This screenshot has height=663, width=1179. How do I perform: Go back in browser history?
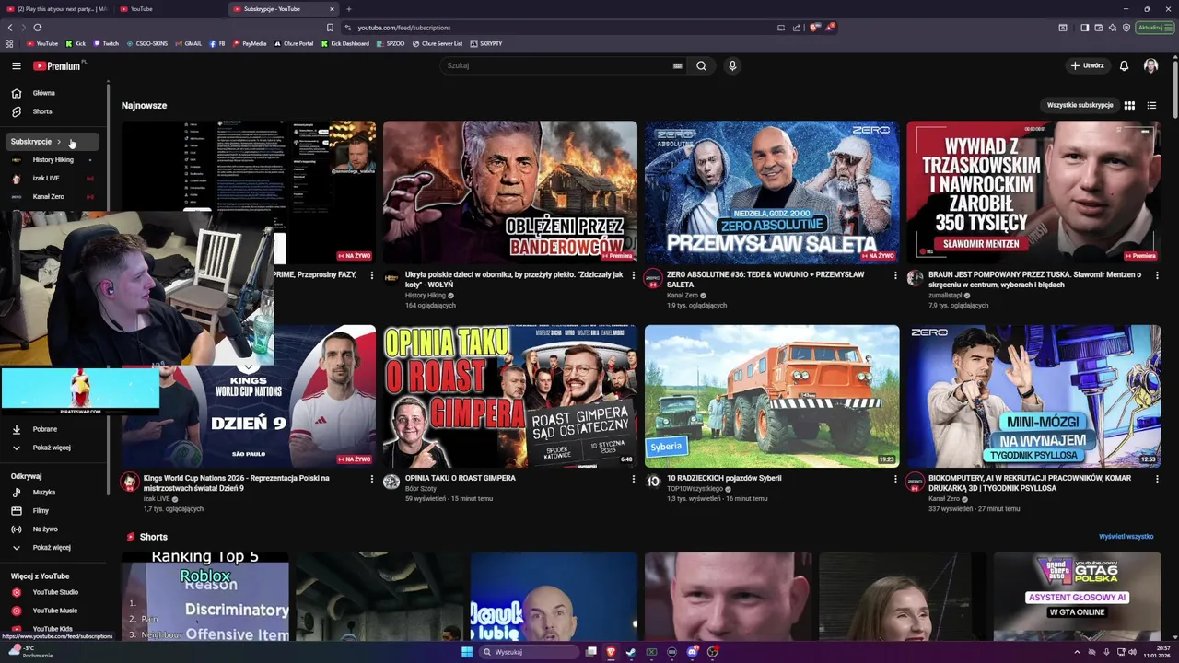click(10, 28)
